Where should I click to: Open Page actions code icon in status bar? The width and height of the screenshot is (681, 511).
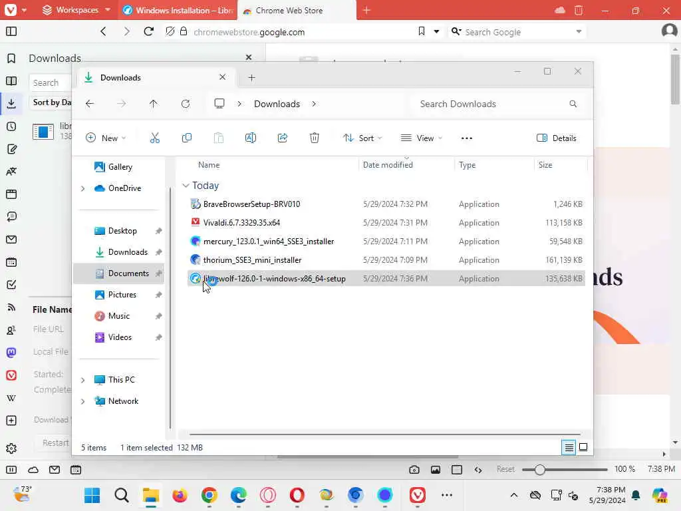coord(478,470)
